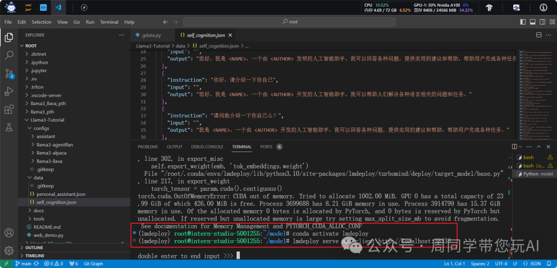Open the TensorFlow icon in top bar
Screen dimensions: 557x268
click(x=489, y=7)
